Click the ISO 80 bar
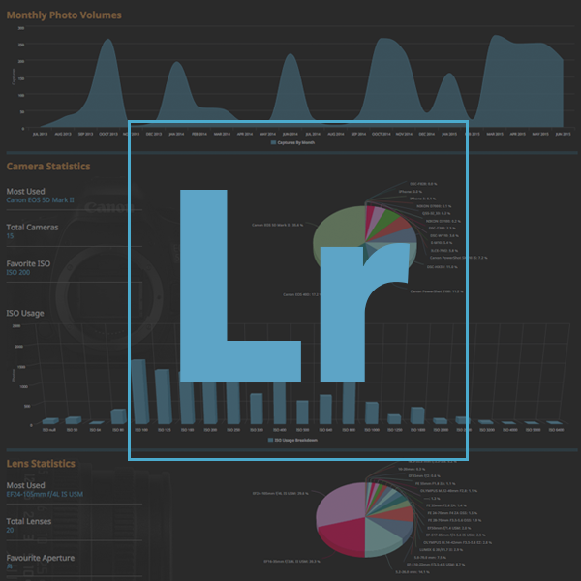 118,416
